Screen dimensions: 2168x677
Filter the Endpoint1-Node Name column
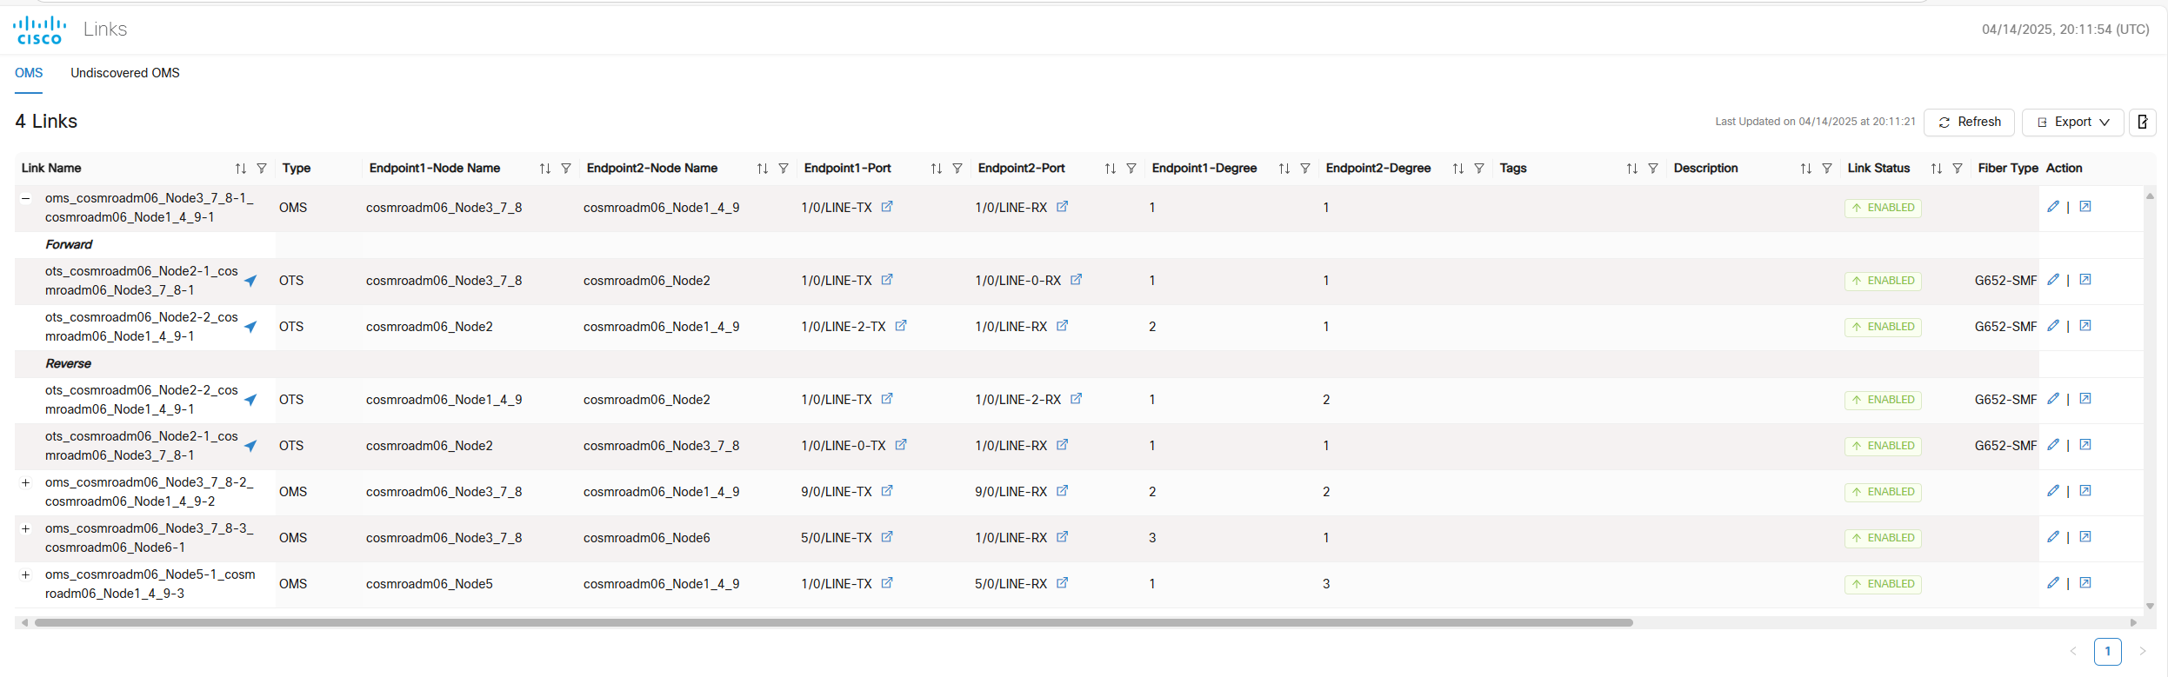click(566, 169)
